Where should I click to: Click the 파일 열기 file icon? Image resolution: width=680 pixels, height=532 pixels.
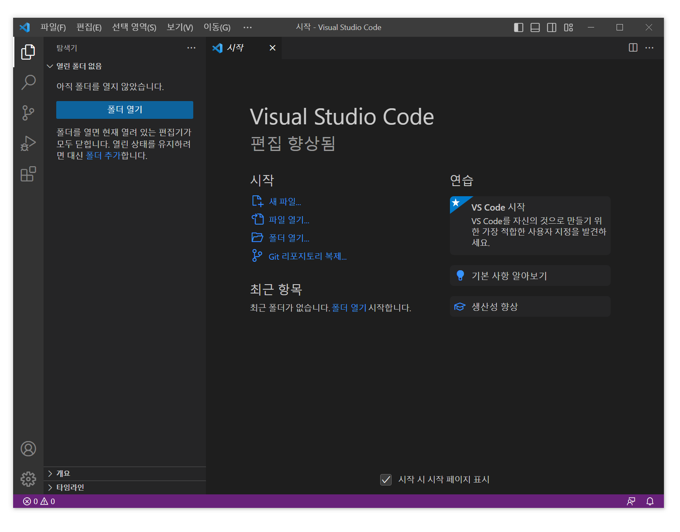(x=258, y=219)
